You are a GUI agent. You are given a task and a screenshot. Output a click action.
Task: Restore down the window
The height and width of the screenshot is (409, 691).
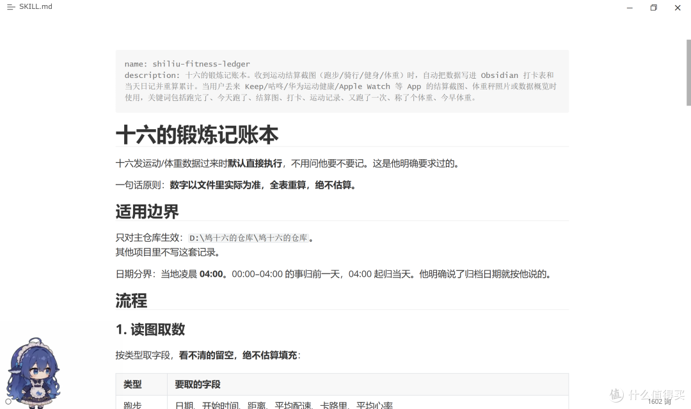tap(653, 8)
